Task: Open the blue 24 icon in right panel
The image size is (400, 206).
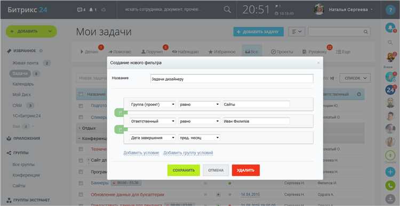Action: point(390,89)
